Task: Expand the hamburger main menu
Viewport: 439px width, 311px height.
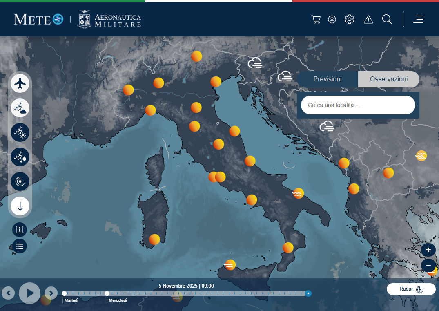Action: (418, 20)
